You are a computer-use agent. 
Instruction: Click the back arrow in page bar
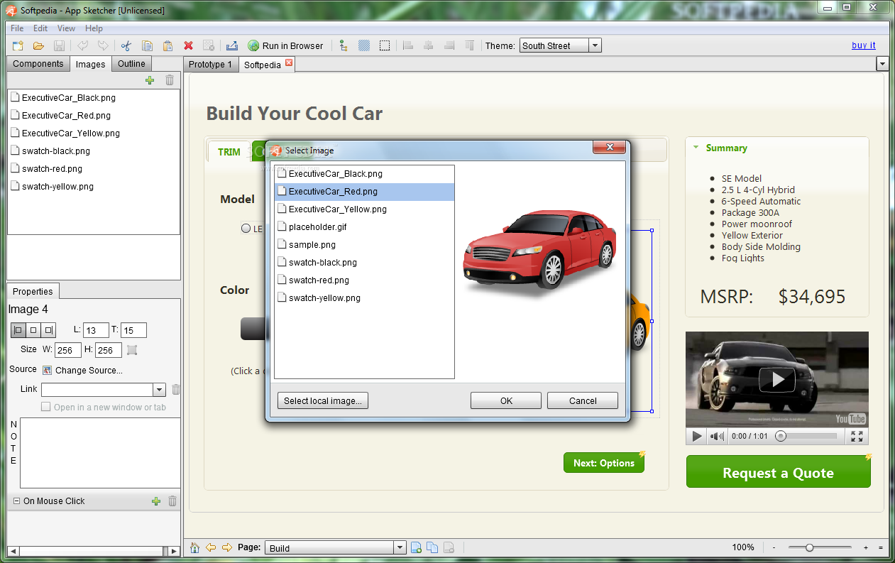click(211, 547)
